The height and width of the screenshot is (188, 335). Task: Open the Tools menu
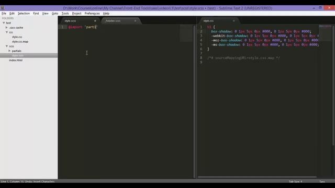65,13
